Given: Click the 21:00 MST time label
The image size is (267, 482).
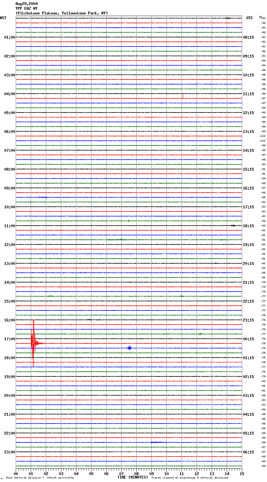Looking at the screenshot, I should tap(10, 414).
